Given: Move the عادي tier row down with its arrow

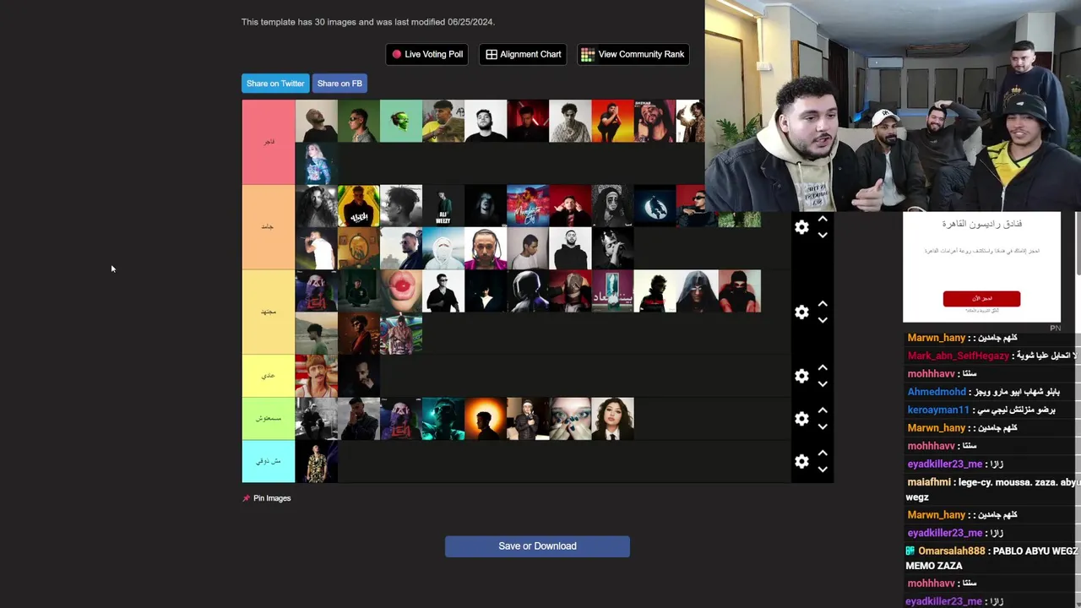Looking at the screenshot, I should tap(823, 384).
